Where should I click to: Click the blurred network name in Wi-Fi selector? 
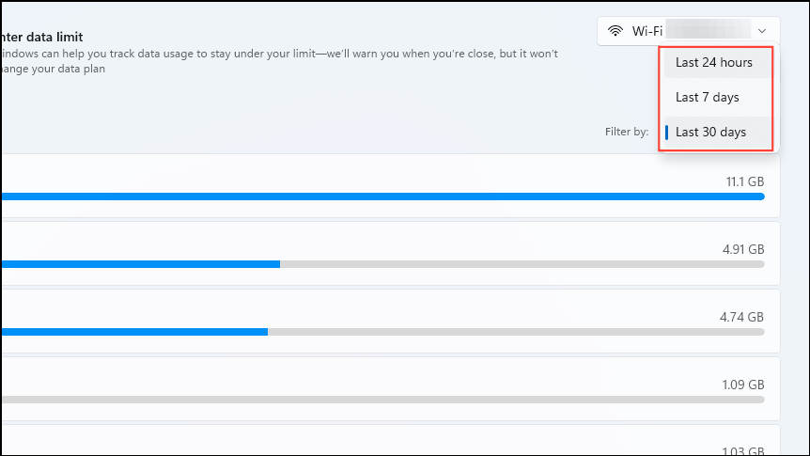(708, 29)
